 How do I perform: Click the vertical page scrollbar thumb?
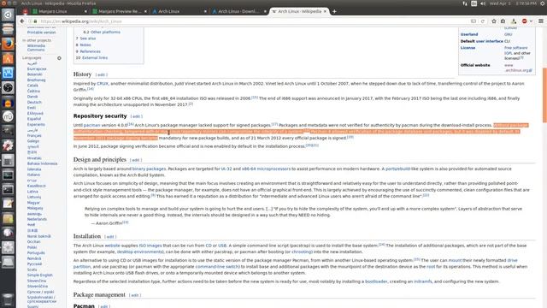[544, 95]
